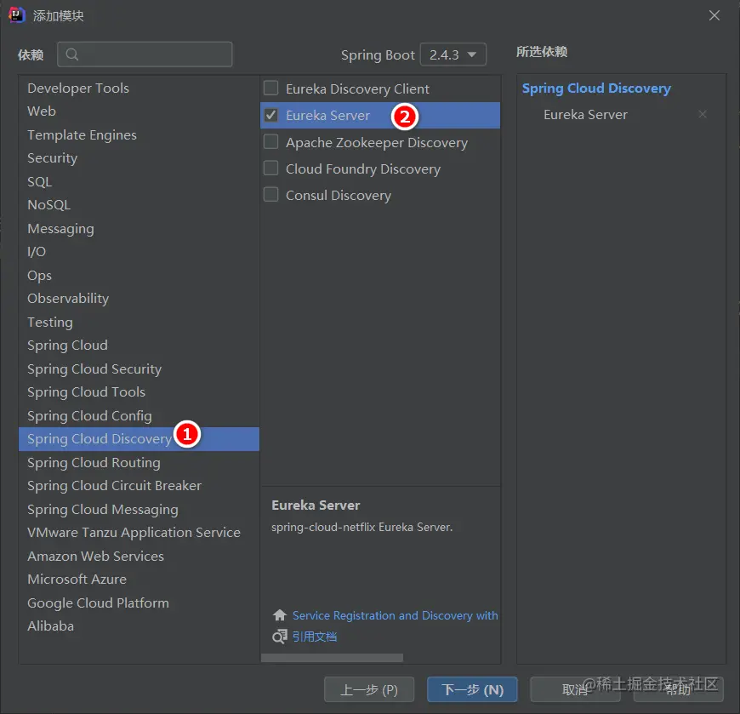Open Amazon Web Services category

tap(139, 556)
